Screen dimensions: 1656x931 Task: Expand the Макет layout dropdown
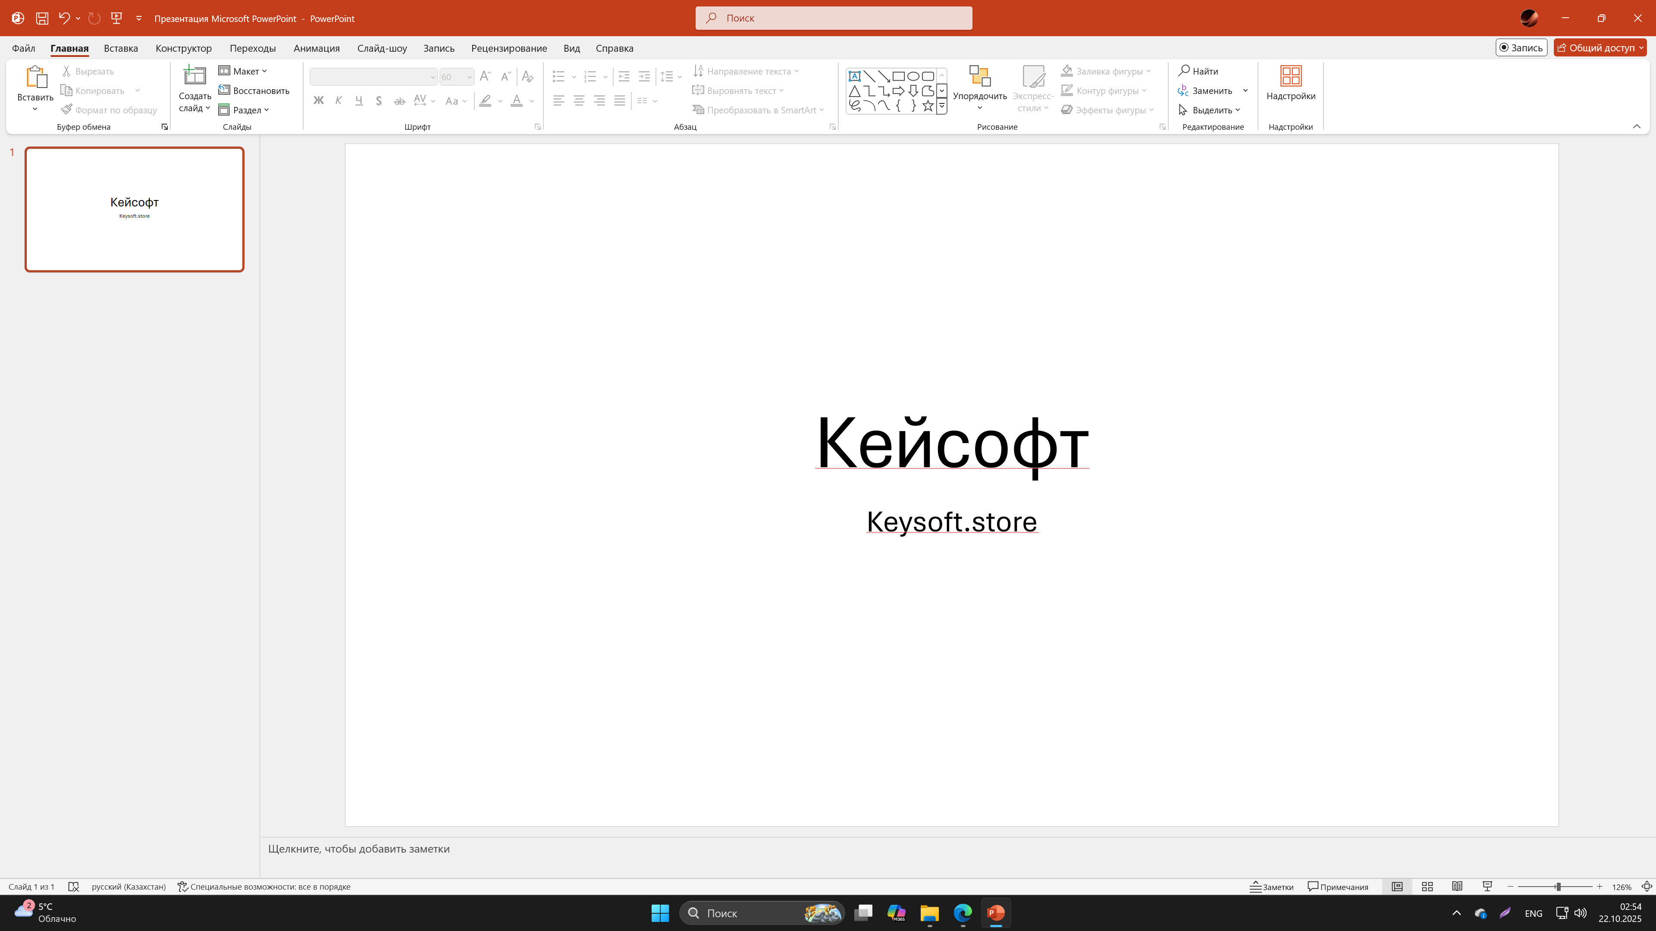click(243, 71)
